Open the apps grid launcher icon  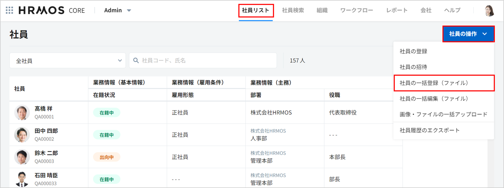[x=10, y=10]
